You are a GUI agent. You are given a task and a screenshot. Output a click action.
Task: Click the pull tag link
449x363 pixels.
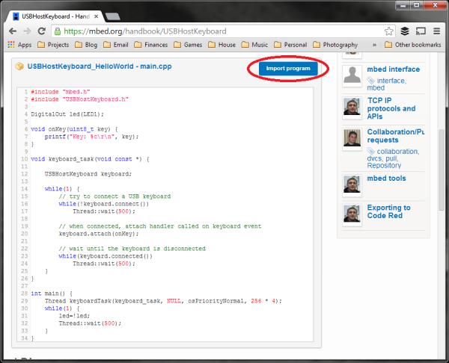pyautogui.click(x=391, y=158)
